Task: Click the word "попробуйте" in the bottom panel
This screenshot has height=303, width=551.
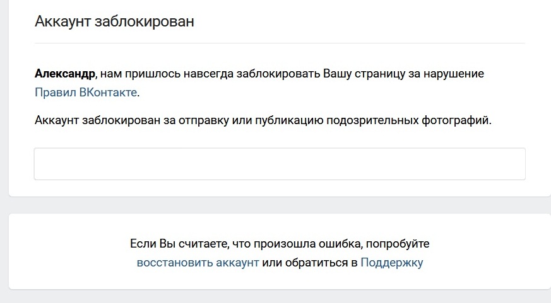Action: [x=398, y=243]
